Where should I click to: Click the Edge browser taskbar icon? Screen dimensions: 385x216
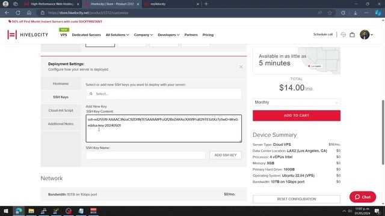pos(19,211)
